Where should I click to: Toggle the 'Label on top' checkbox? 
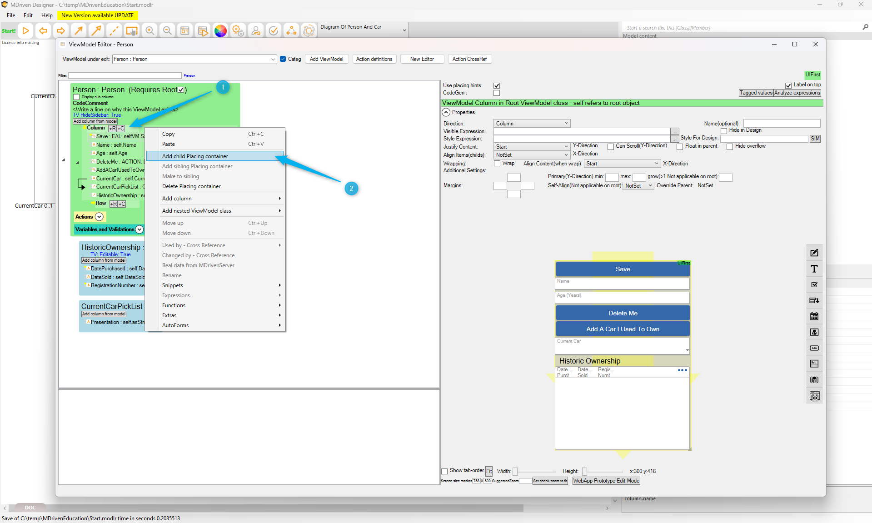788,85
